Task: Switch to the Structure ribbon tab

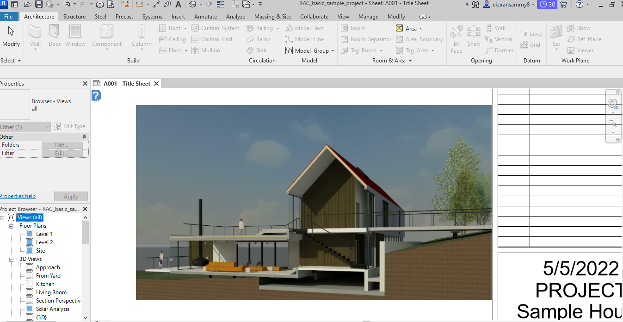Action: pyautogui.click(x=74, y=16)
